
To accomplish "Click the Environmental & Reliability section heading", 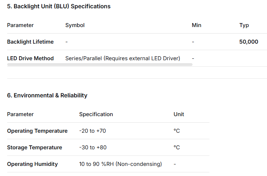I will tap(47, 96).
